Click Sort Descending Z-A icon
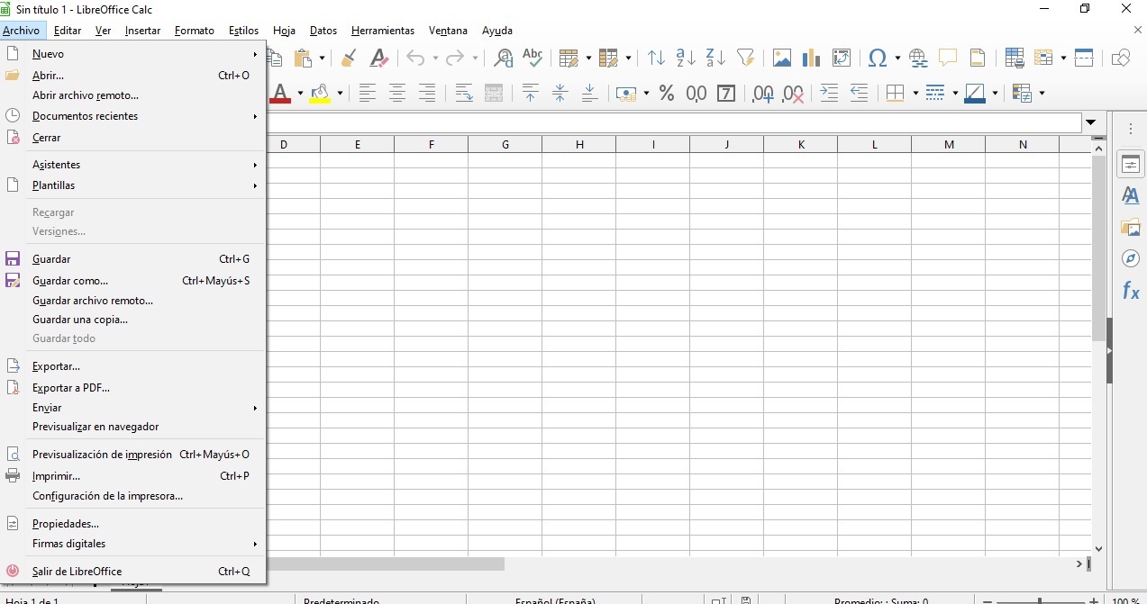Image resolution: width=1147 pixels, height=604 pixels. click(x=715, y=58)
